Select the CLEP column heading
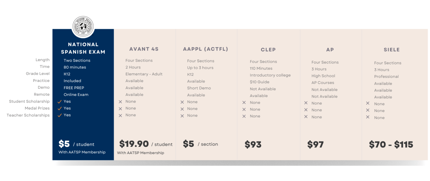Screen dimensions: 430x181 click(268, 50)
